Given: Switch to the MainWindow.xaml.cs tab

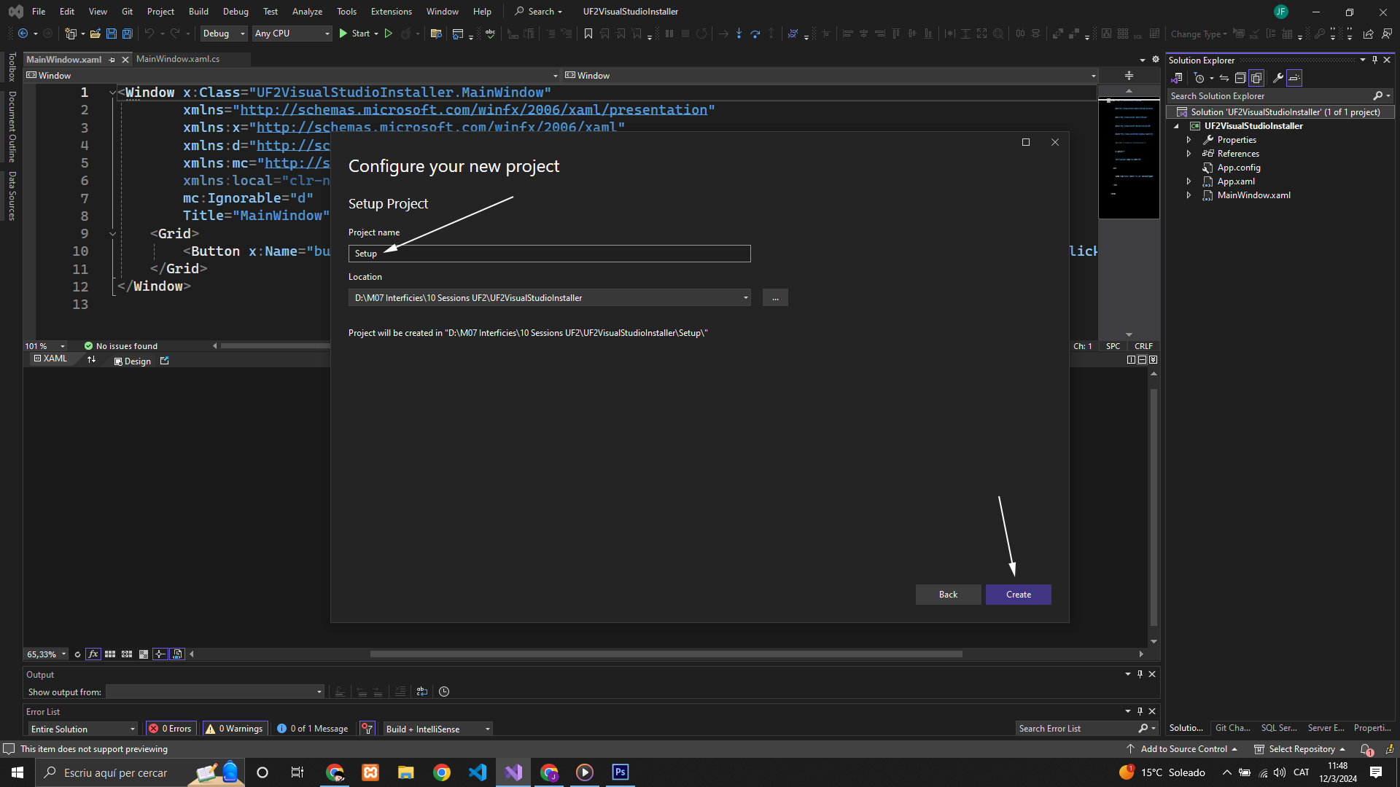Looking at the screenshot, I should tap(178, 59).
